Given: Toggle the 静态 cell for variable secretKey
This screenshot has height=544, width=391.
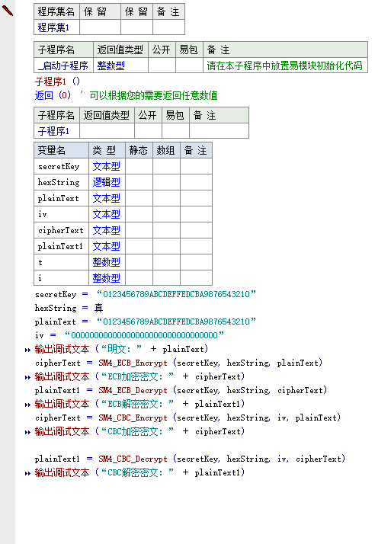Looking at the screenshot, I should click(x=139, y=166).
